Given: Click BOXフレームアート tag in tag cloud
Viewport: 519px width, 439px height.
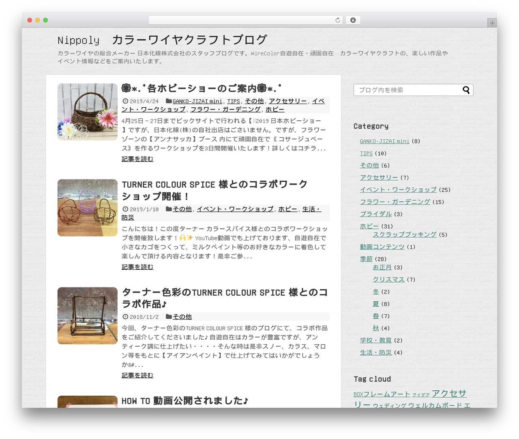Looking at the screenshot, I should (x=382, y=394).
